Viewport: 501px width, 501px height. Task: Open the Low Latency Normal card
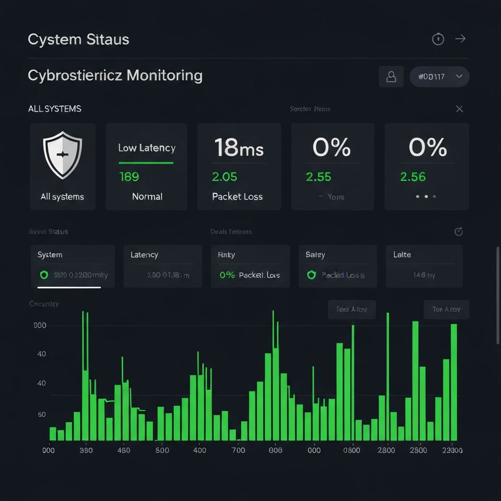tap(146, 167)
